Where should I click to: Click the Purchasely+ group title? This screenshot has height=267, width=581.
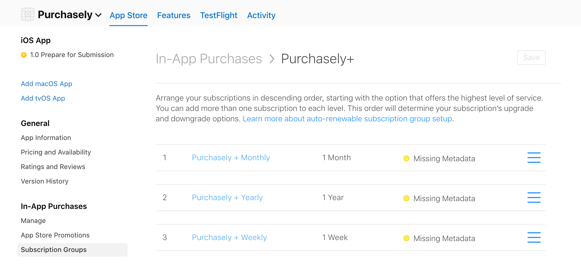tap(317, 59)
